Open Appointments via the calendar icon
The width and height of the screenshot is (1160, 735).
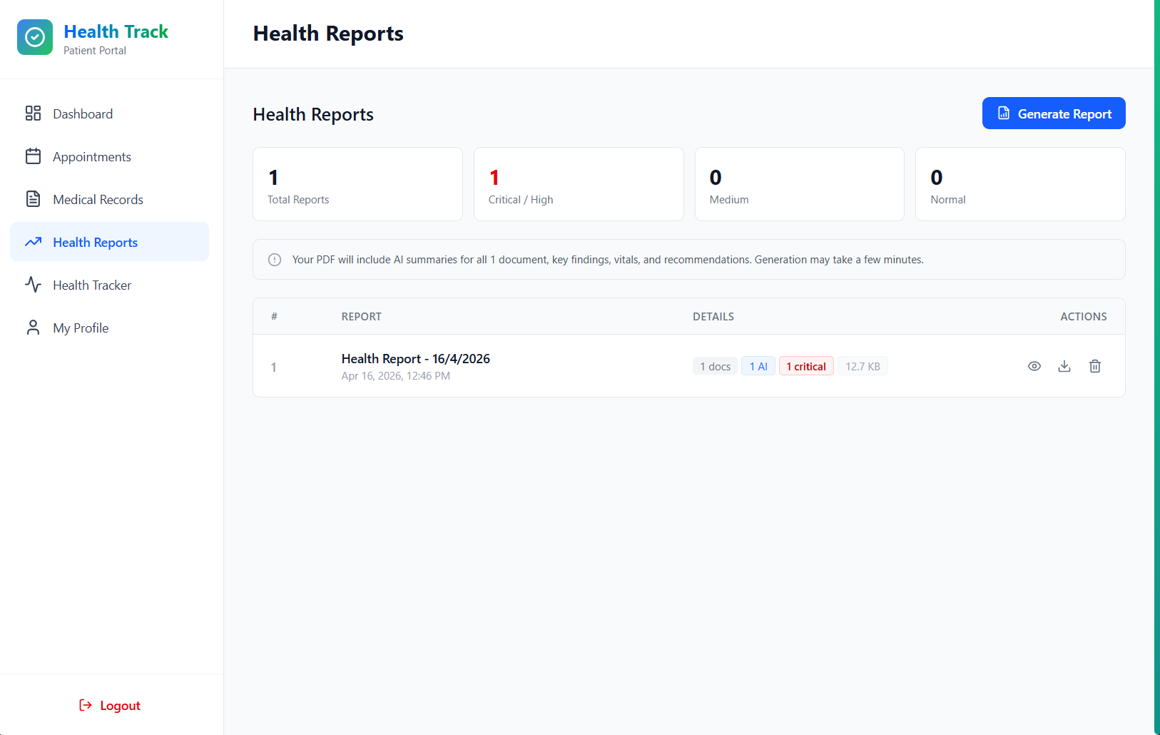pyautogui.click(x=34, y=156)
